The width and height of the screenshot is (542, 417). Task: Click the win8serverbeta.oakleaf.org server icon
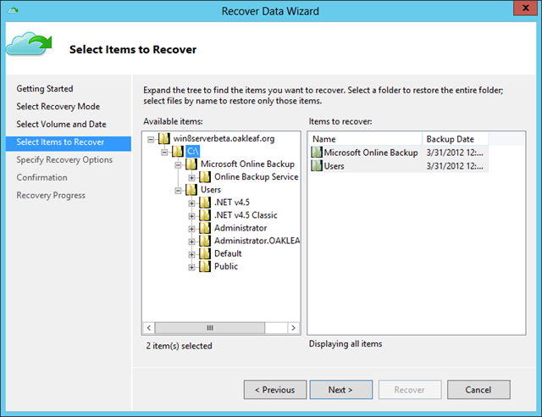[164, 139]
